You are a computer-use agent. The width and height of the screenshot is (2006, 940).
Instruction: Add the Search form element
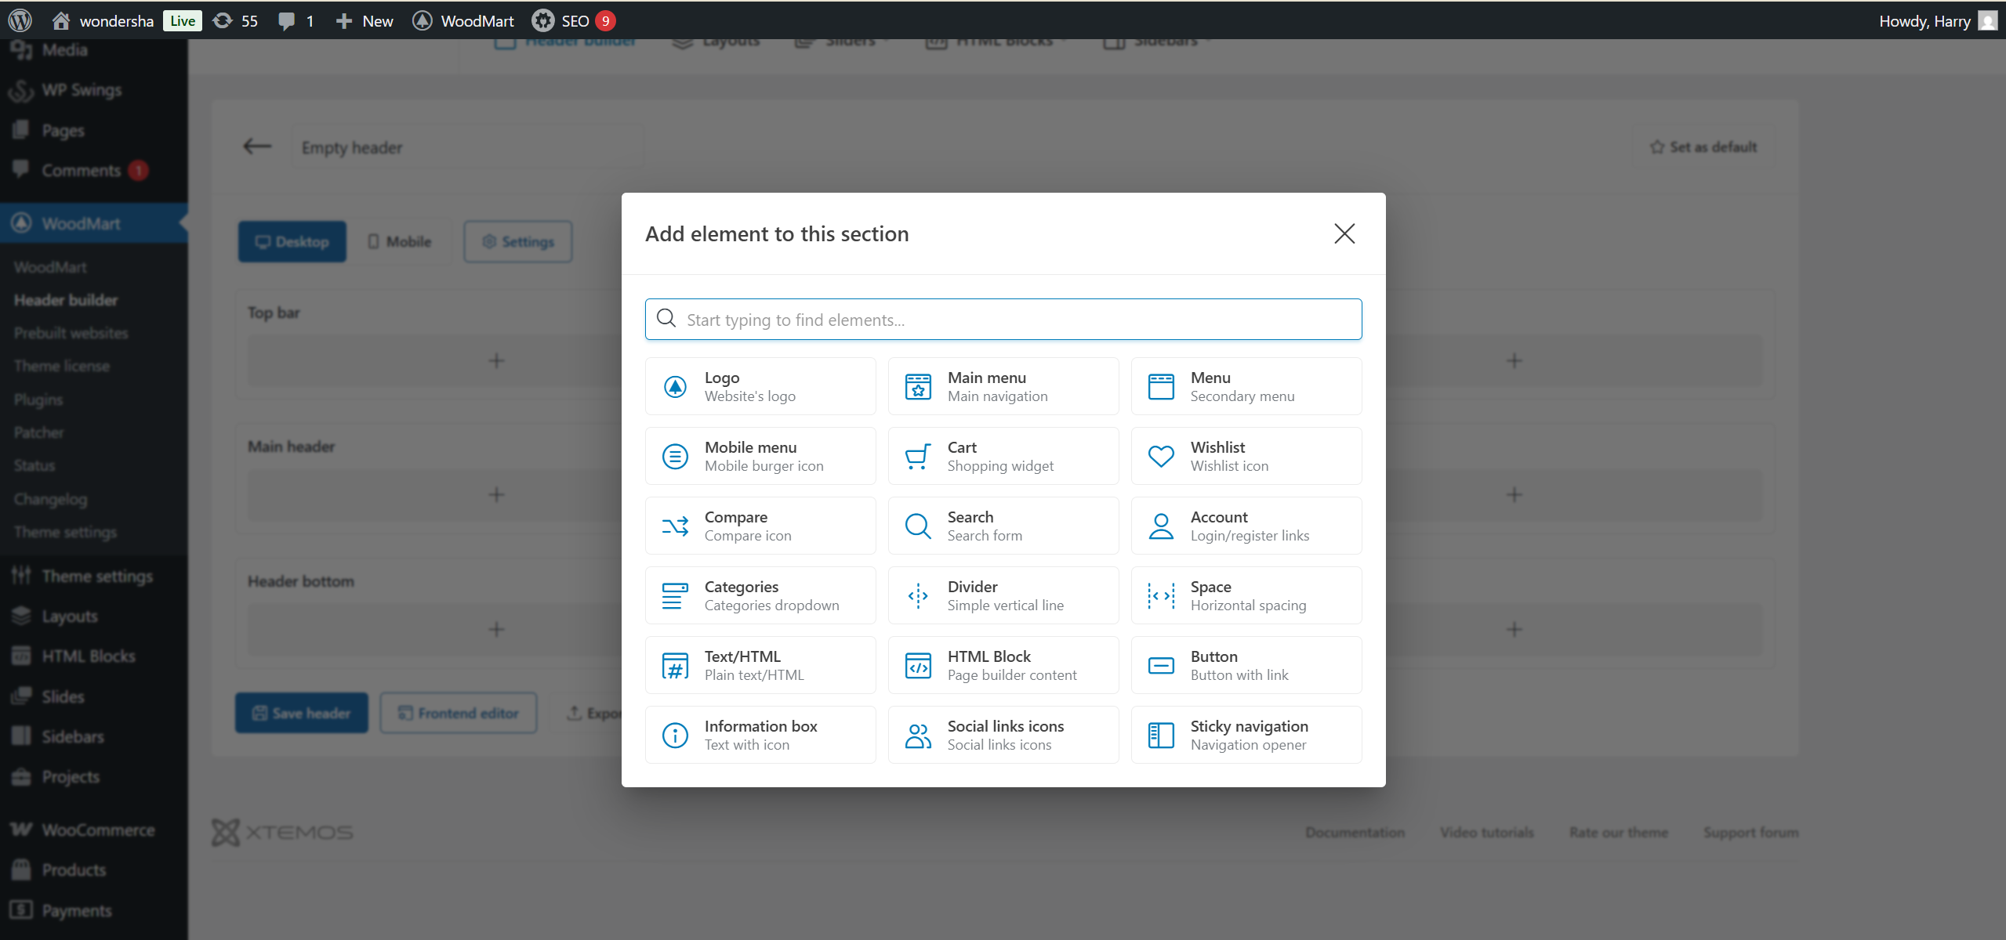[1003, 526]
